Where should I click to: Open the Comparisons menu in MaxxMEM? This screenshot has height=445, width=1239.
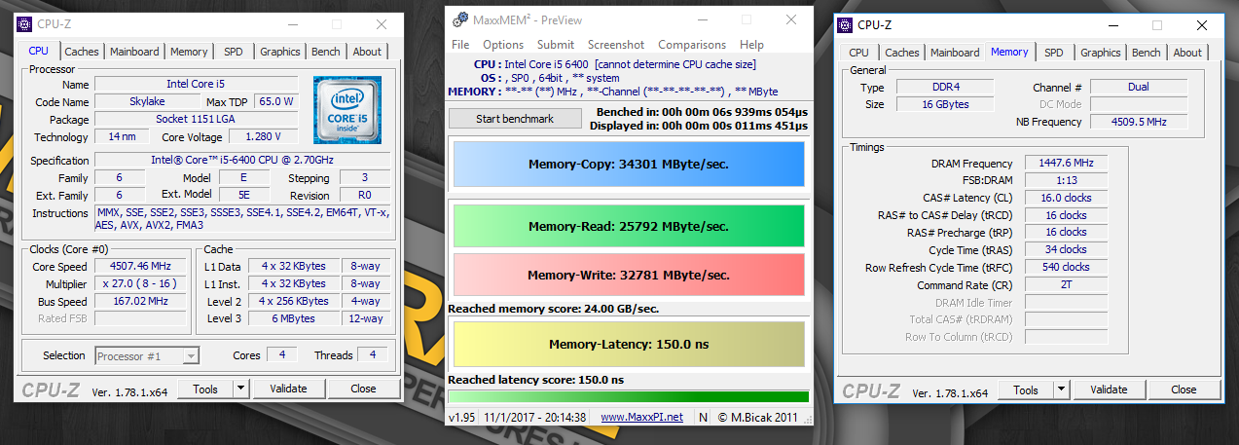[692, 45]
